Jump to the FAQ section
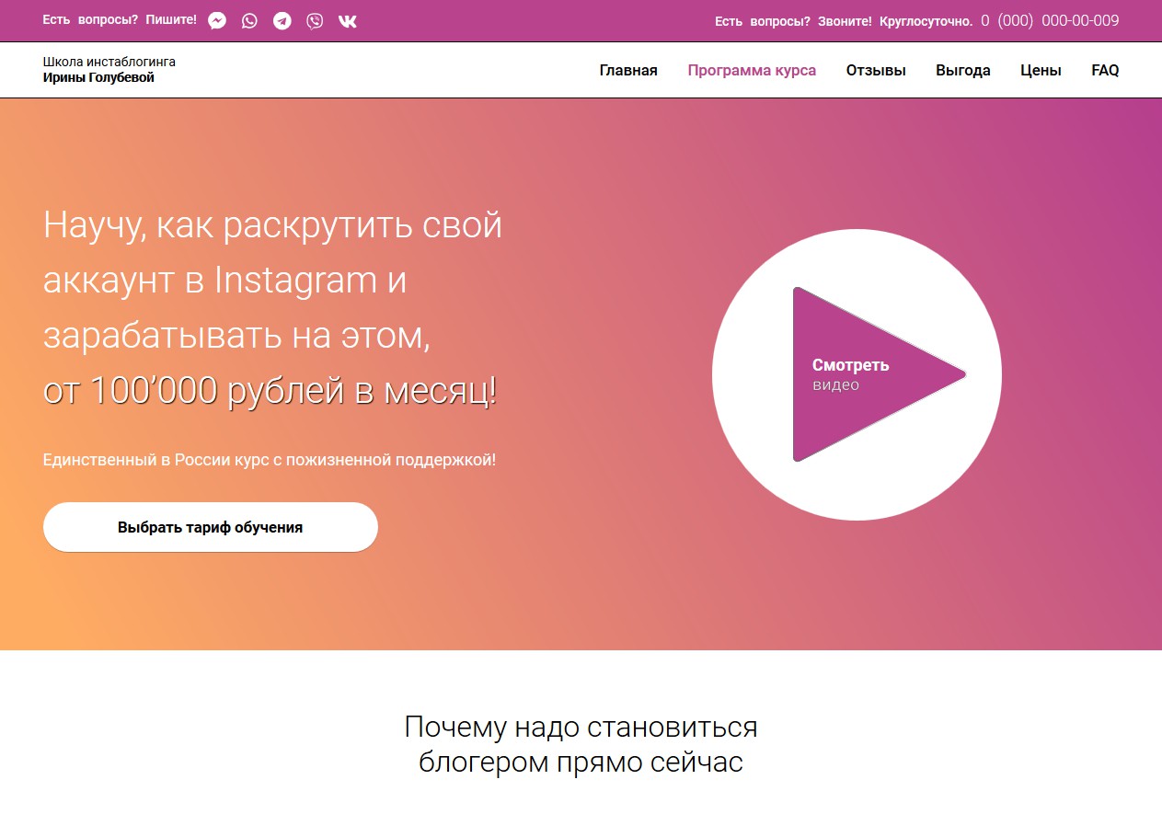This screenshot has height=837, width=1162. [x=1105, y=70]
